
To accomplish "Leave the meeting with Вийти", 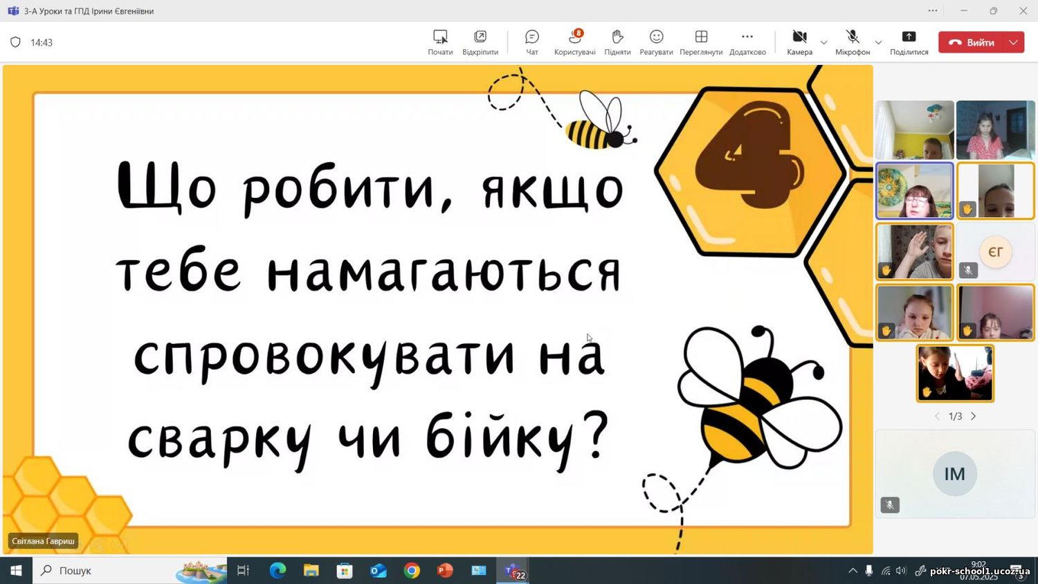I will coord(972,42).
